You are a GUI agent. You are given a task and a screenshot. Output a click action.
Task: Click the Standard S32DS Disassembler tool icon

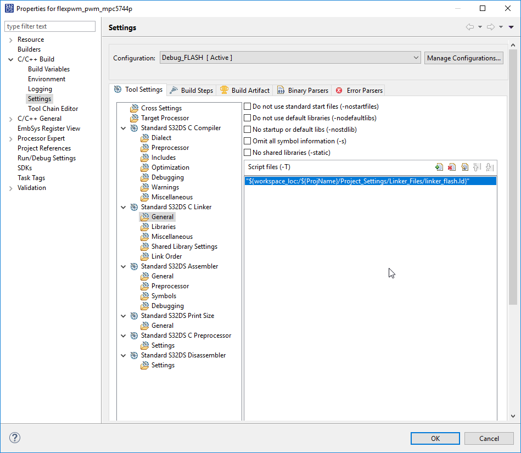(135, 355)
